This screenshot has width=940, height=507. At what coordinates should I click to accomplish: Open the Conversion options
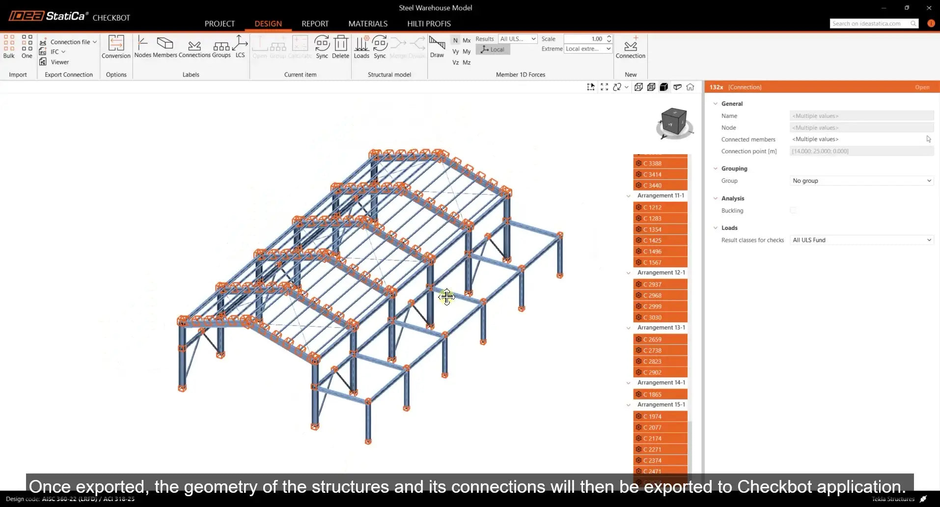coord(116,47)
